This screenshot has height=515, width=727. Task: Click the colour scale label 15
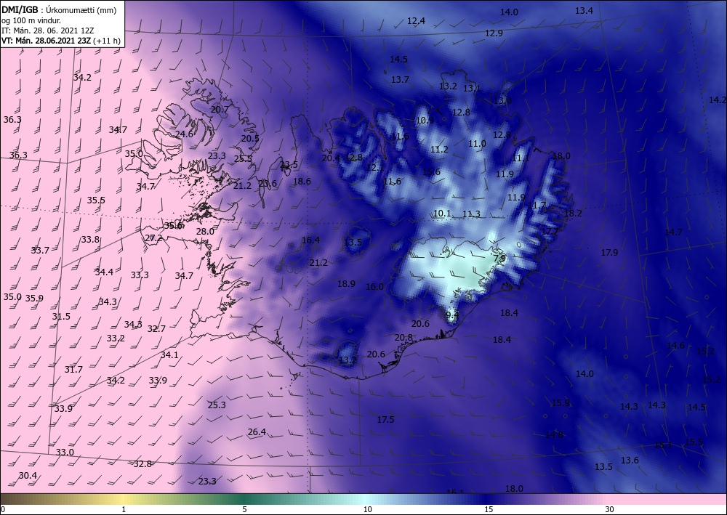coord(489,510)
